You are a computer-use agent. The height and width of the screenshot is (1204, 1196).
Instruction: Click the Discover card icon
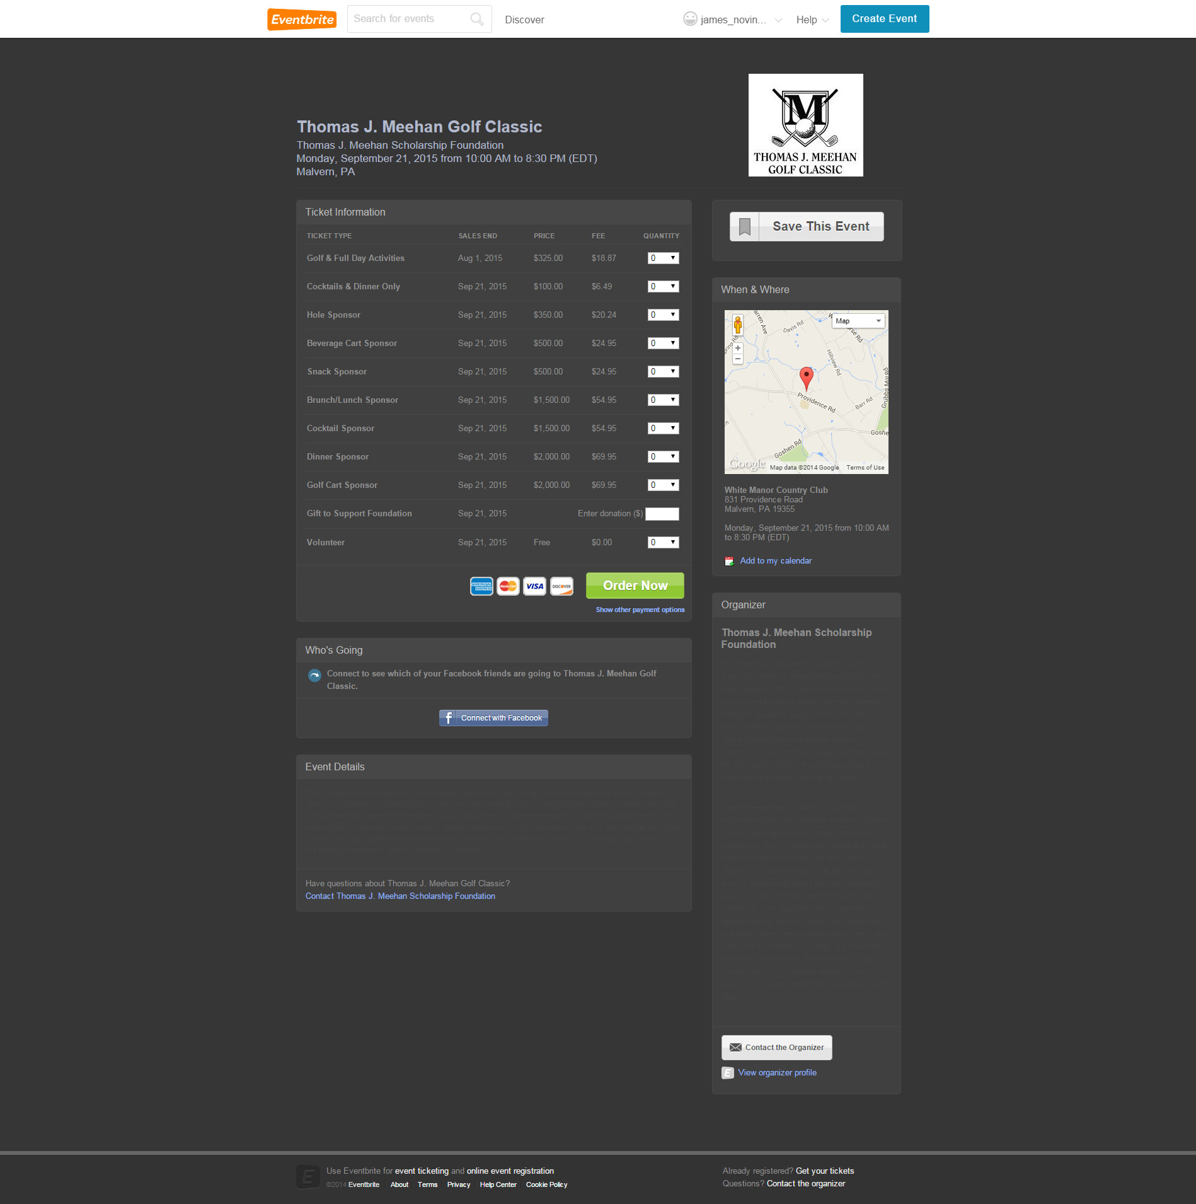coord(561,586)
